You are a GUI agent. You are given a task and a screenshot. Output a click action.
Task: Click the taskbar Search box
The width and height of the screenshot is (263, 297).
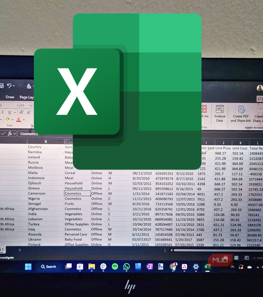pyautogui.click(x=48, y=267)
